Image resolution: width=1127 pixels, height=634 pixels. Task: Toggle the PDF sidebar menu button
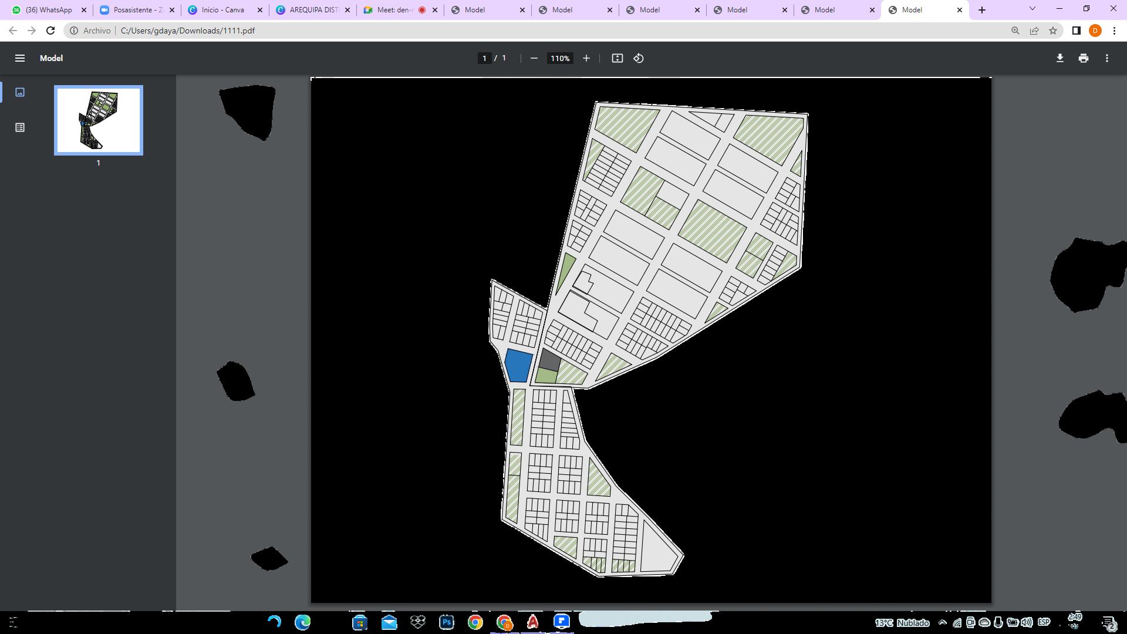20,58
